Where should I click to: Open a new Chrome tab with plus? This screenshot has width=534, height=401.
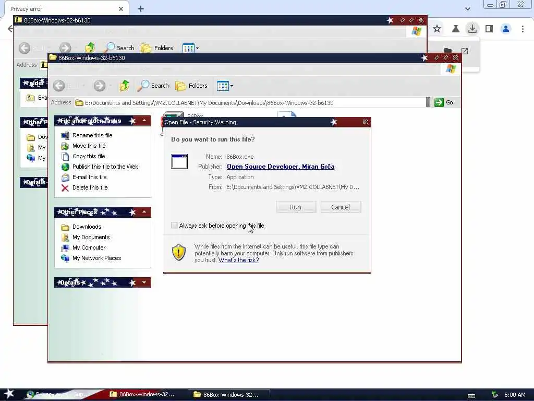141,9
